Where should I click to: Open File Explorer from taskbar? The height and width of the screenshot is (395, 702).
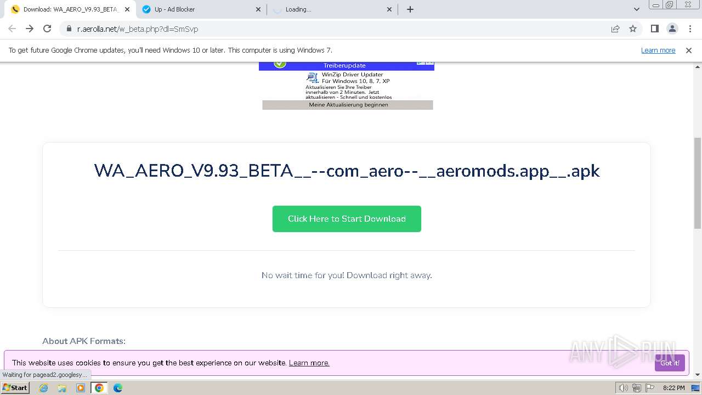click(62, 388)
